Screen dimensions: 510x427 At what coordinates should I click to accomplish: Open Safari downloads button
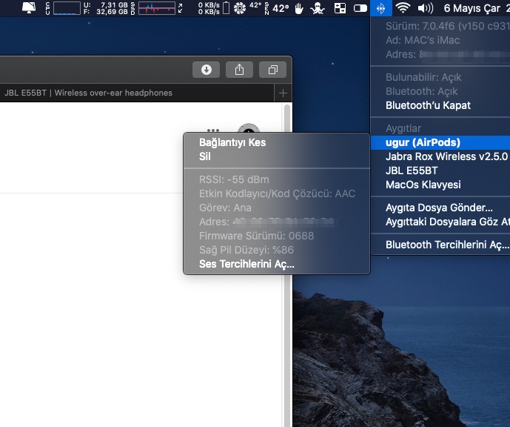(x=206, y=70)
